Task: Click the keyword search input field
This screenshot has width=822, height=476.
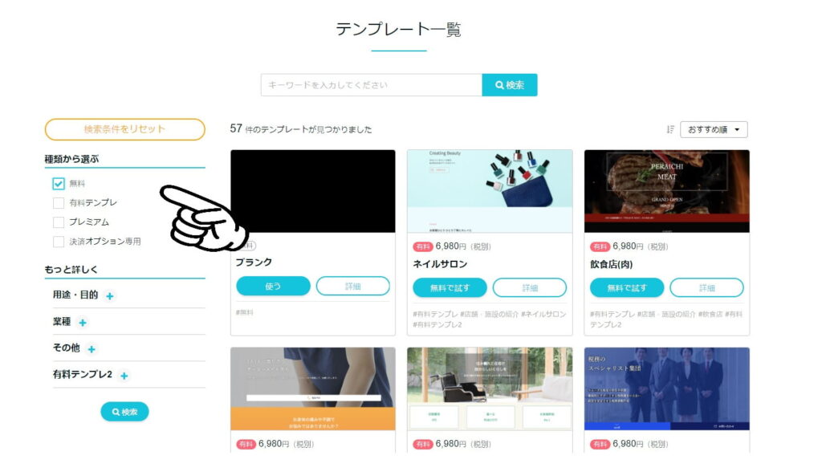Action: [371, 85]
